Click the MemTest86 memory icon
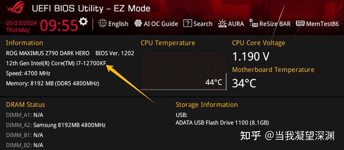 (300, 24)
